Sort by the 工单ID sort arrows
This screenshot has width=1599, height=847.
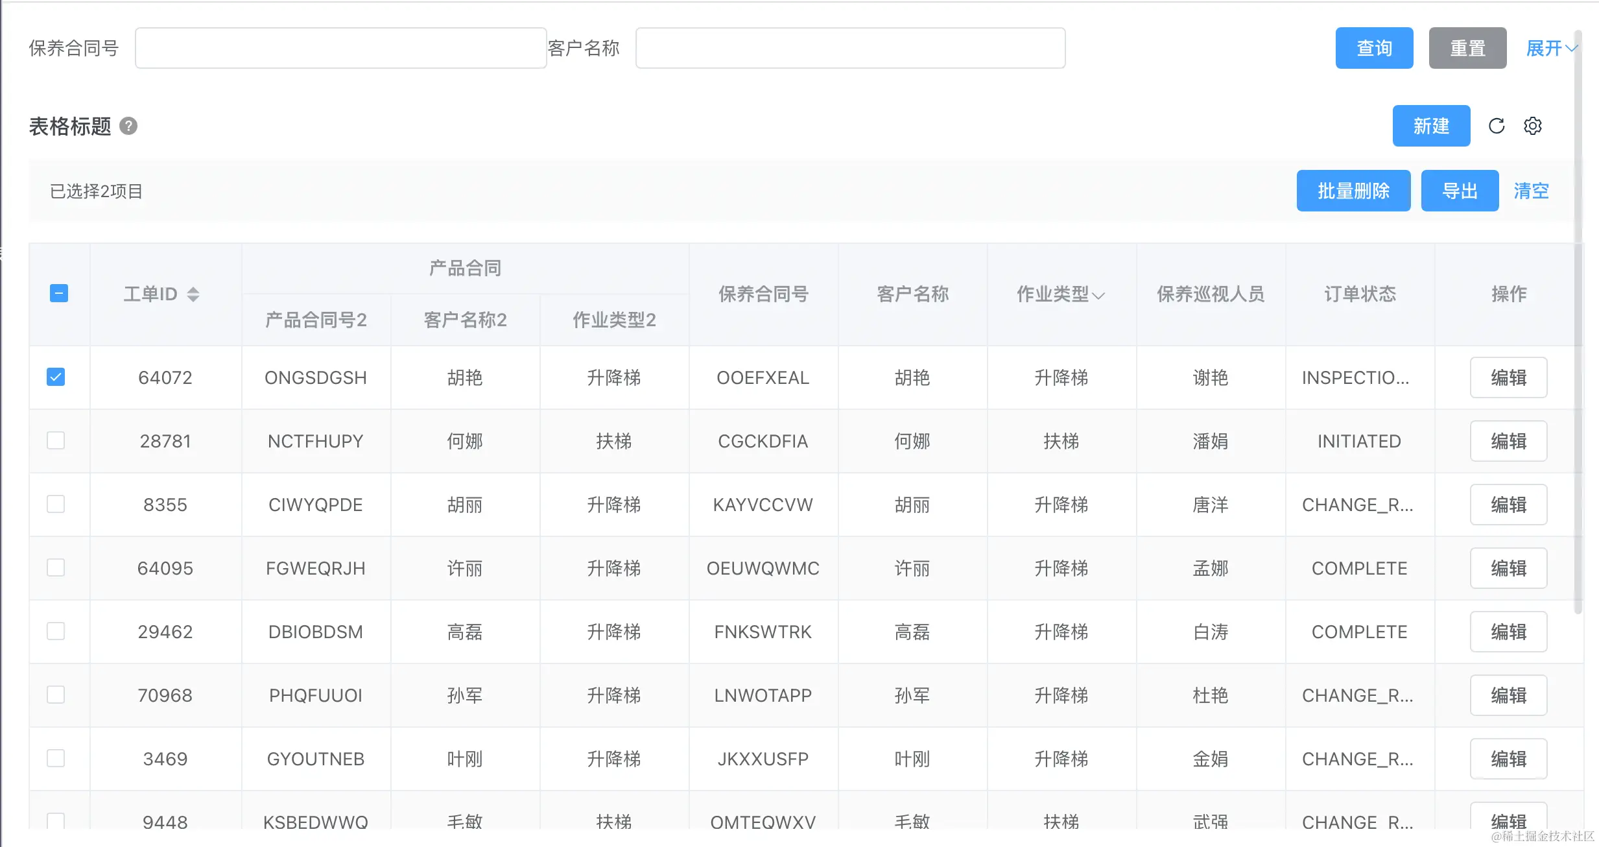point(193,294)
